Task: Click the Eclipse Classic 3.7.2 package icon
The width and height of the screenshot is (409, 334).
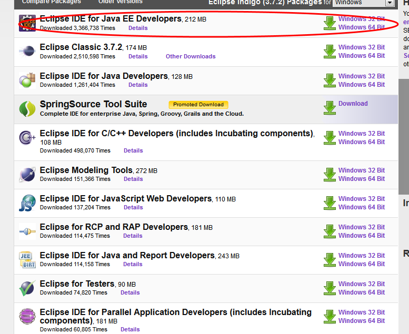Action: coord(27,52)
